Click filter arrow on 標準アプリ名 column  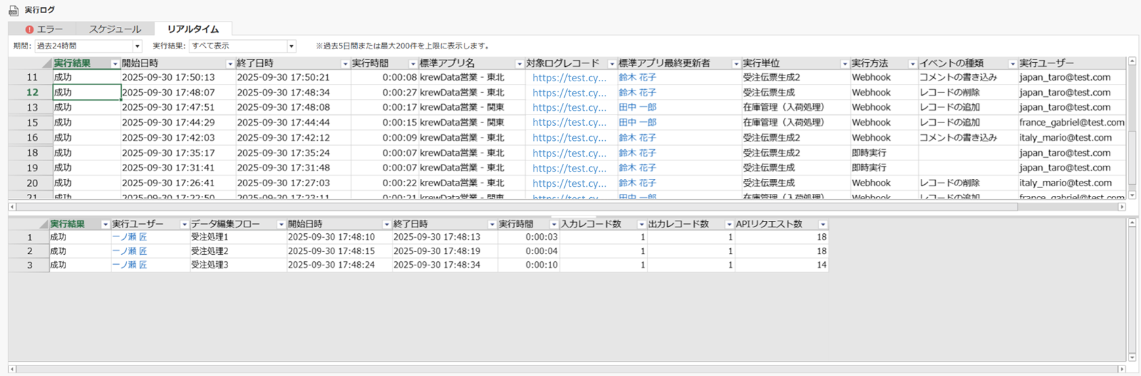(x=519, y=64)
